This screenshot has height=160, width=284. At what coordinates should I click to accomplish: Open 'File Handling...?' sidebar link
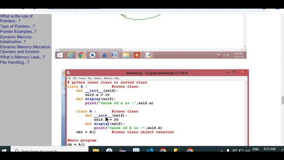[14, 63]
